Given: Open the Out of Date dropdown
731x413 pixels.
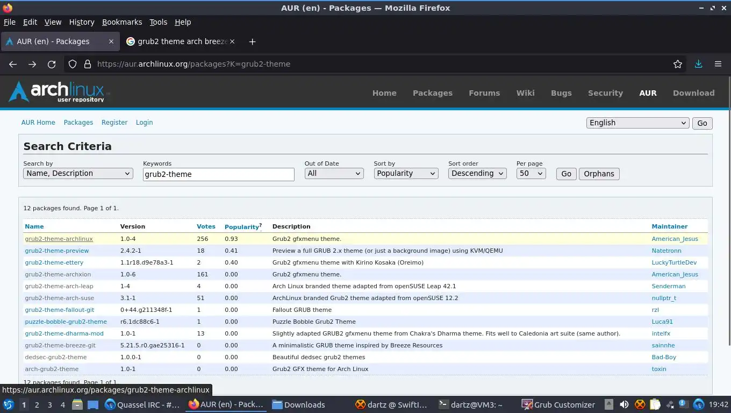Looking at the screenshot, I should pos(334,174).
